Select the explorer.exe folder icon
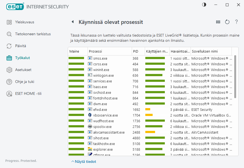Image resolution: width=244 pixels, height=168 pixels. tap(90, 149)
